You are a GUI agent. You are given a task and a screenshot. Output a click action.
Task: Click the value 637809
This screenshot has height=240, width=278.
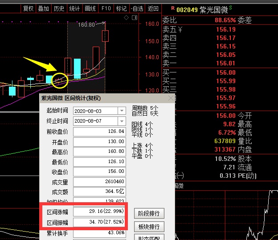coord(225,141)
